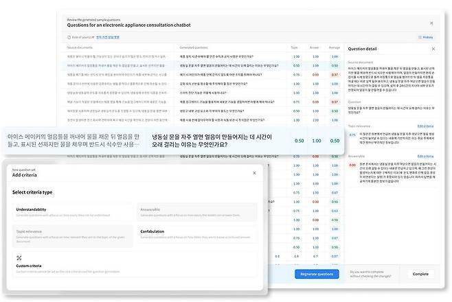Click Regenerate questions button
The height and width of the screenshot is (302, 452).
coord(317,274)
